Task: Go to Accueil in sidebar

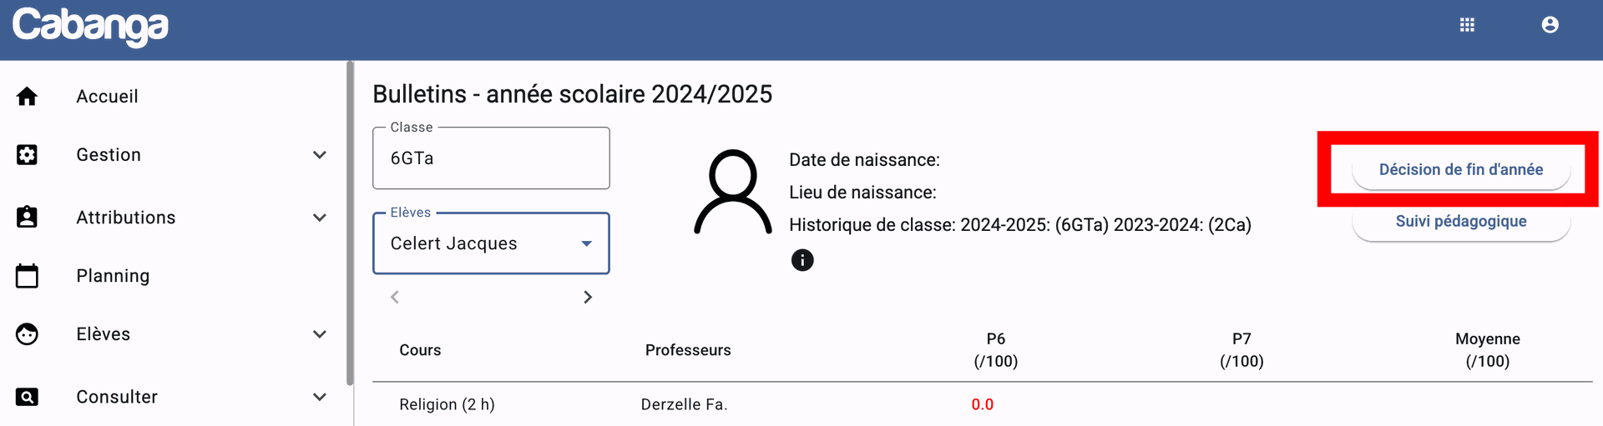Action: pyautogui.click(x=107, y=97)
